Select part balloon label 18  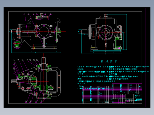pos(30,60)
